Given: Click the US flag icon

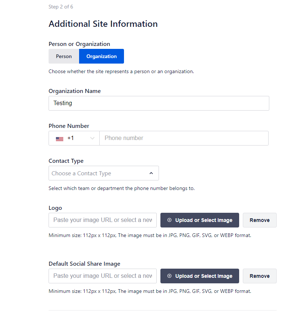Looking at the screenshot, I should (60, 139).
